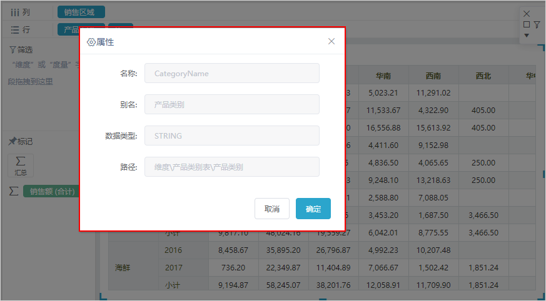Click cell value 1,687.50
This screenshot has height=301, width=546.
(x=433, y=215)
